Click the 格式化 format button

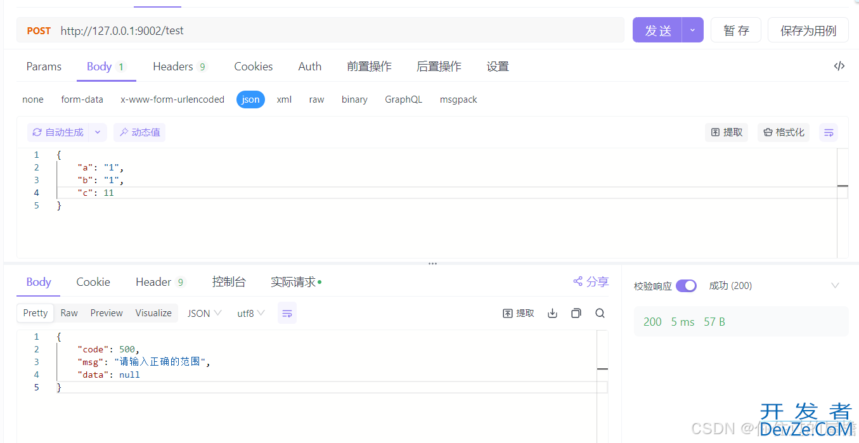(784, 132)
